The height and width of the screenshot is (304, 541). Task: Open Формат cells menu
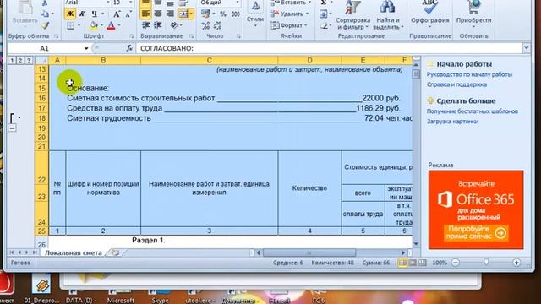pyautogui.click(x=289, y=25)
